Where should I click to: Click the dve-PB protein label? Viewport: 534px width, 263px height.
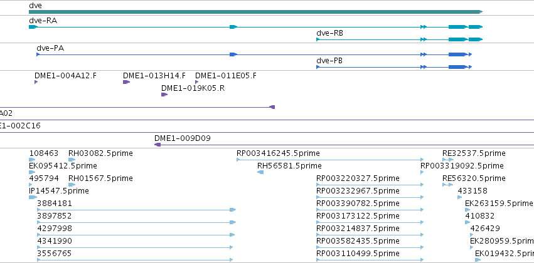pyautogui.click(x=329, y=61)
